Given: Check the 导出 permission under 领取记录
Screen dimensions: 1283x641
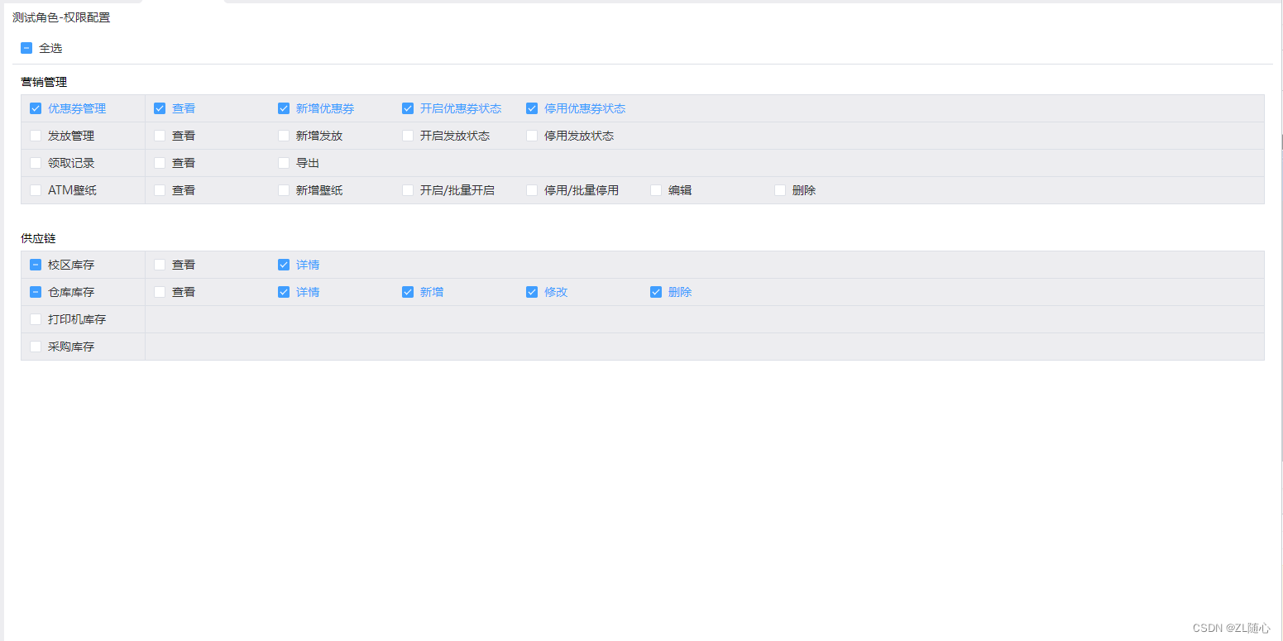Looking at the screenshot, I should 283,162.
